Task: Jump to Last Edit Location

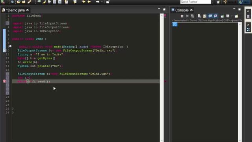Action: [83, 2]
